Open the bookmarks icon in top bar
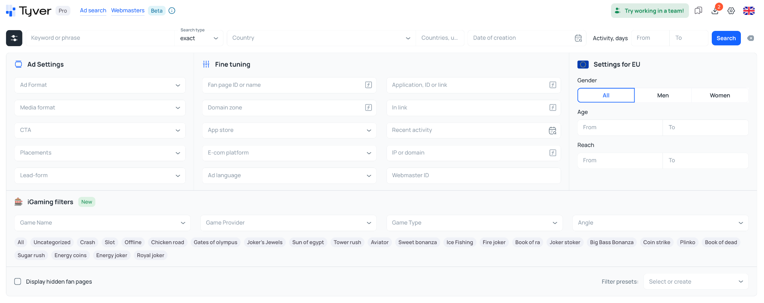The image size is (764, 303). [698, 11]
